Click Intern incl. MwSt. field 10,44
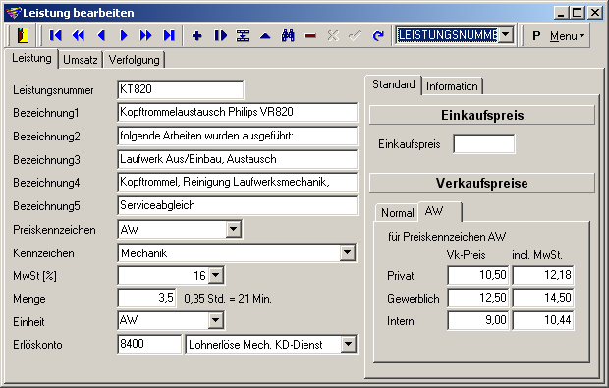 pyautogui.click(x=543, y=320)
